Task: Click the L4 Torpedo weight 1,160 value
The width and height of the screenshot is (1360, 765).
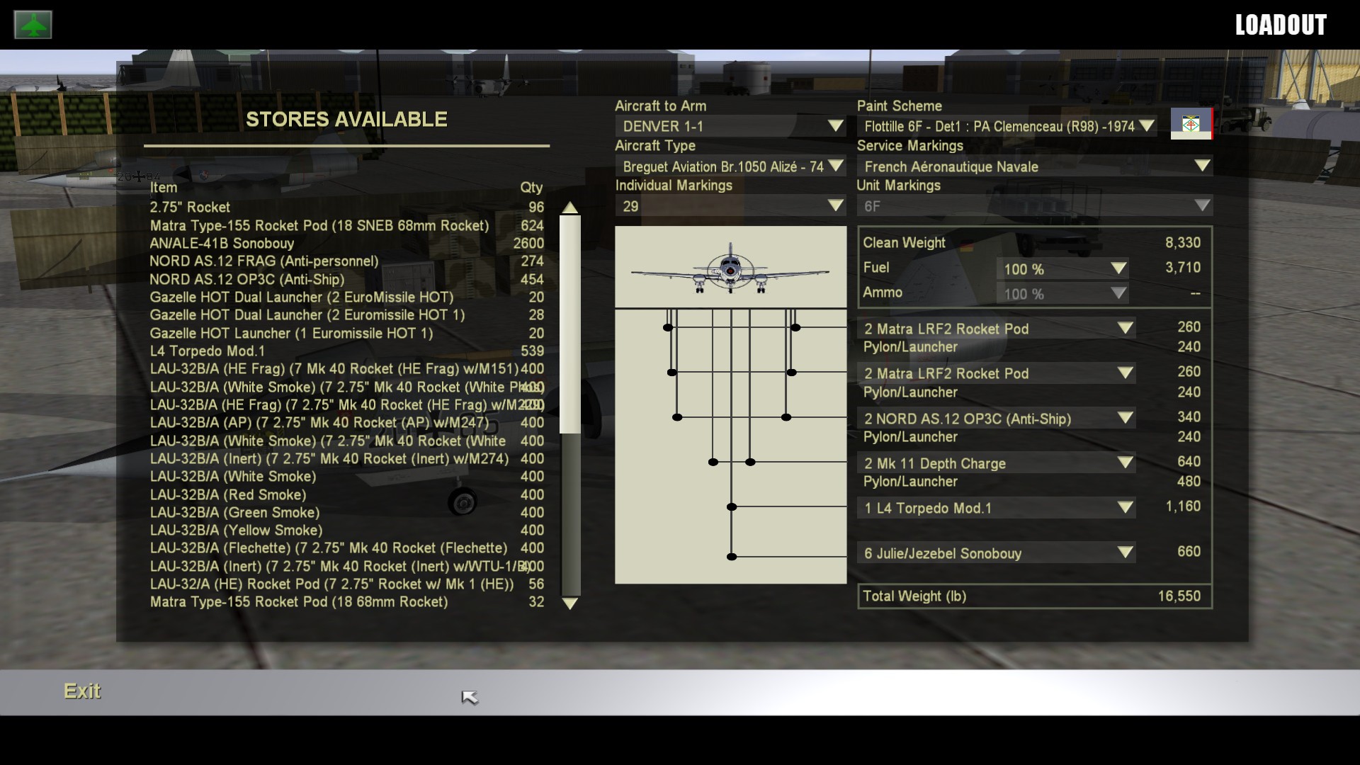Action: 1183,506
